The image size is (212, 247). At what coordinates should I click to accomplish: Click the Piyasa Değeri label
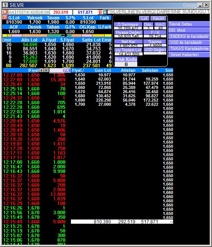click(128, 32)
